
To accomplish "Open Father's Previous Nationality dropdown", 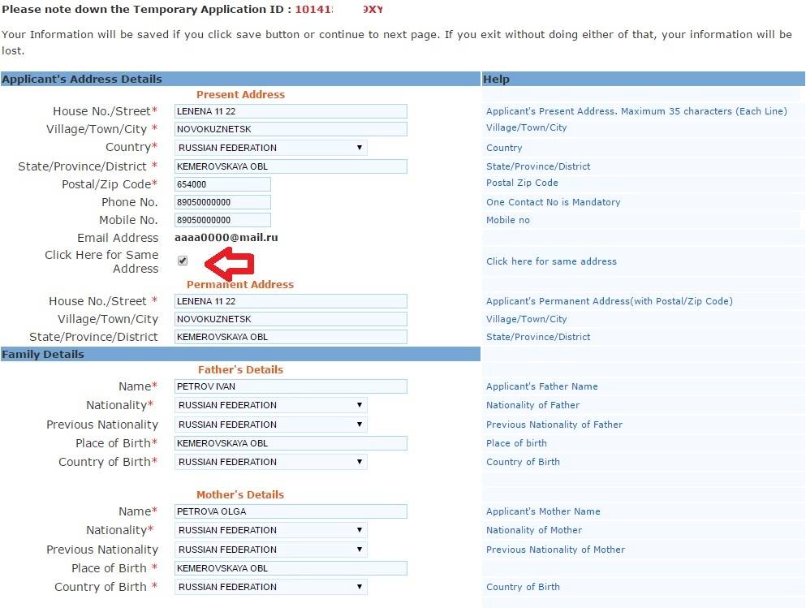I will coord(270,425).
